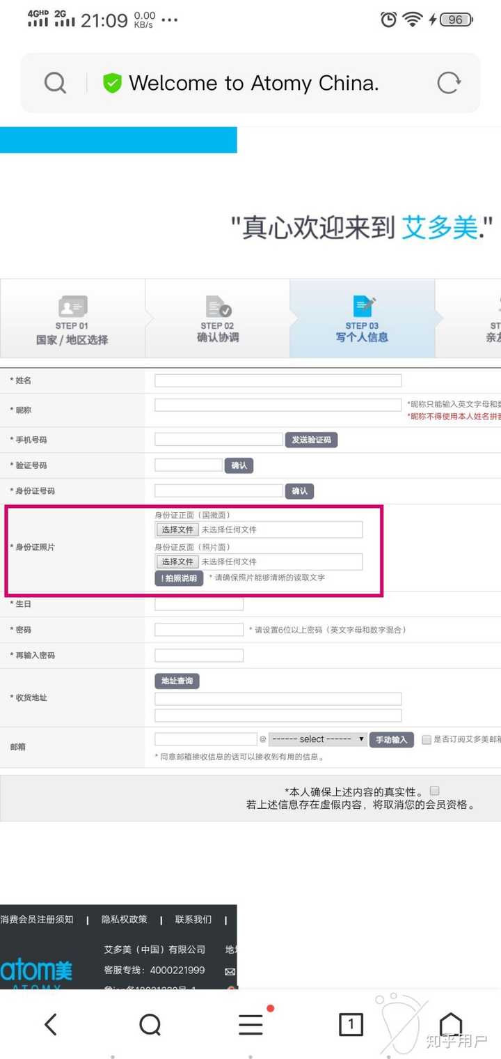Screen dimensions: 501x1059
Task: Check the information authenticity confirmation box
Action: point(435,791)
